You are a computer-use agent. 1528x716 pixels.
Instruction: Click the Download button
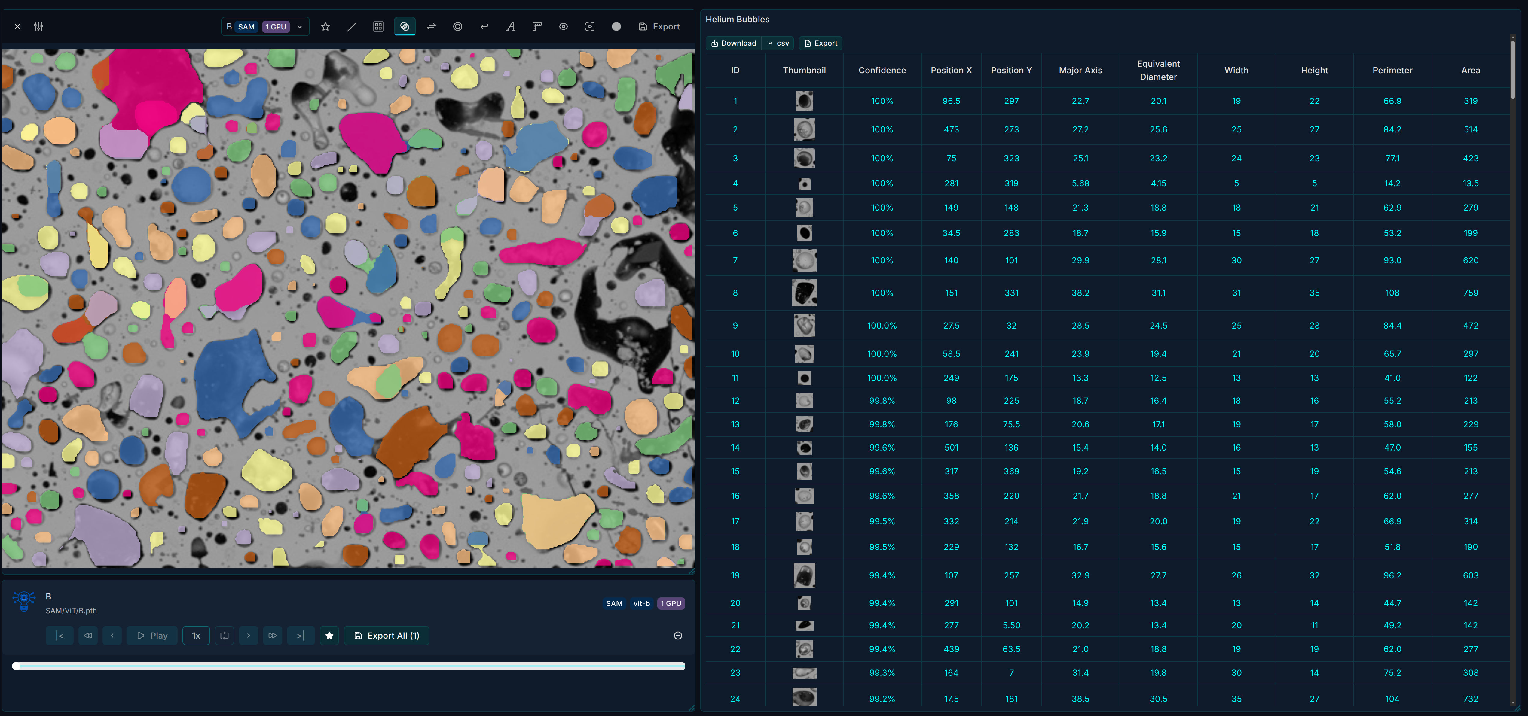734,43
